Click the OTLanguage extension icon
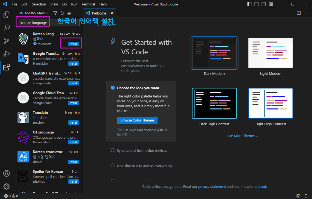 pos(23,137)
